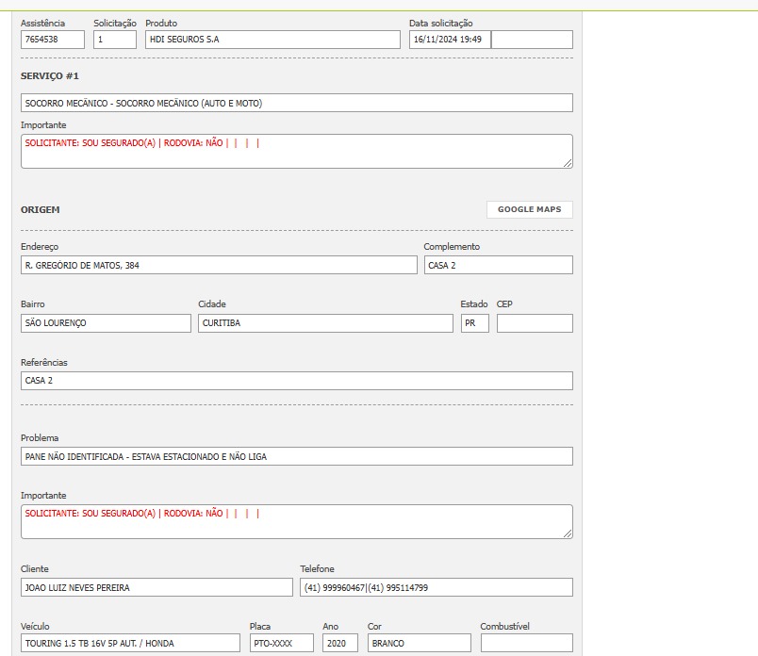The image size is (758, 656).
Task: Click the Referências label
Action: 44,363
